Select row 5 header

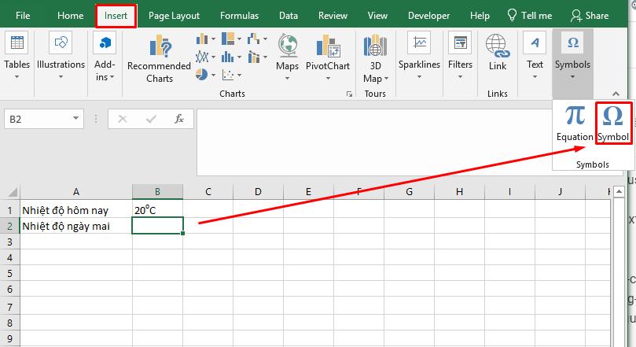click(x=9, y=274)
